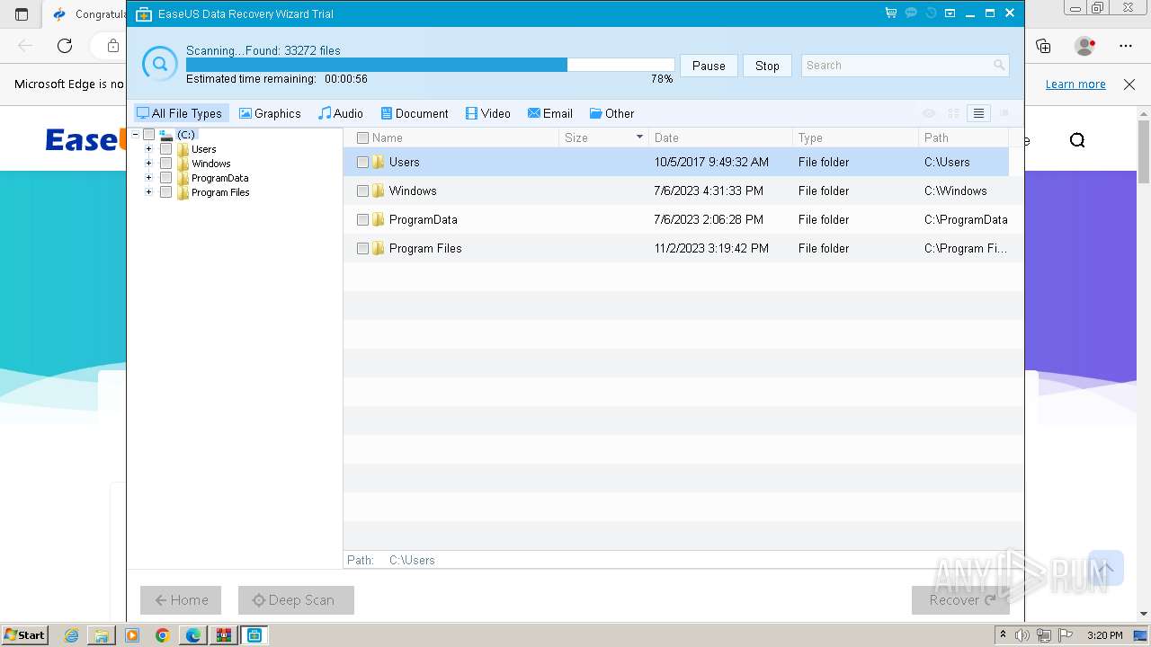
Task: Switch to the list details view
Action: pyautogui.click(x=979, y=113)
